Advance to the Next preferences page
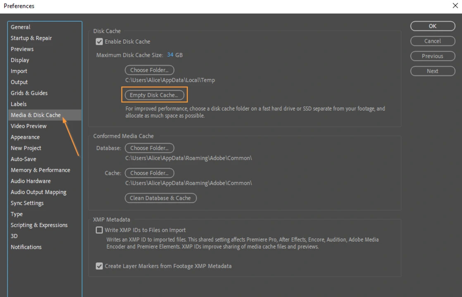462x297 pixels. (432, 71)
